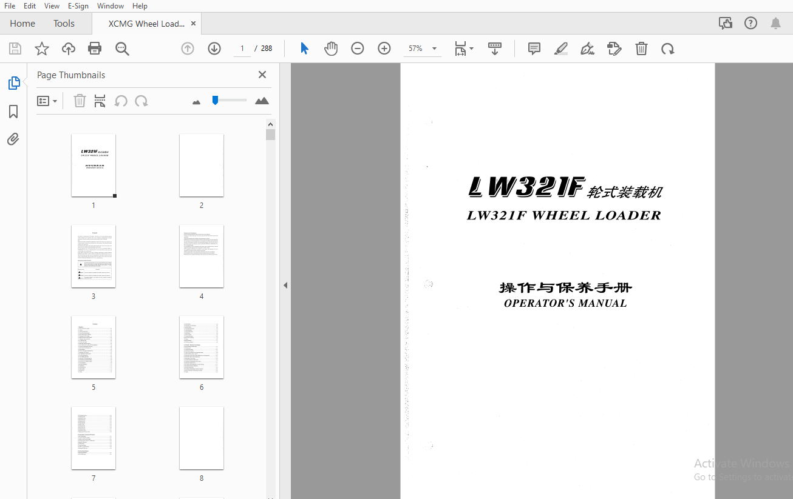Select XCMG Wheel Loader document tab
The height and width of the screenshot is (499, 793).
tap(146, 24)
